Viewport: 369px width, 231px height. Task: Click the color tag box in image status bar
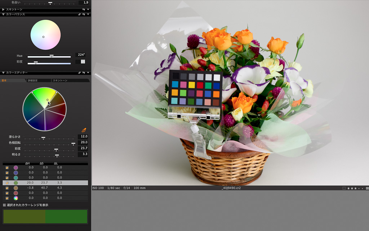tap(344, 188)
